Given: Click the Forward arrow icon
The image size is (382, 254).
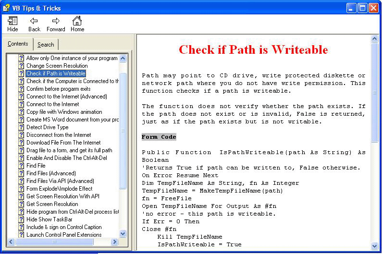Looking at the screenshot, I should coord(56,21).
